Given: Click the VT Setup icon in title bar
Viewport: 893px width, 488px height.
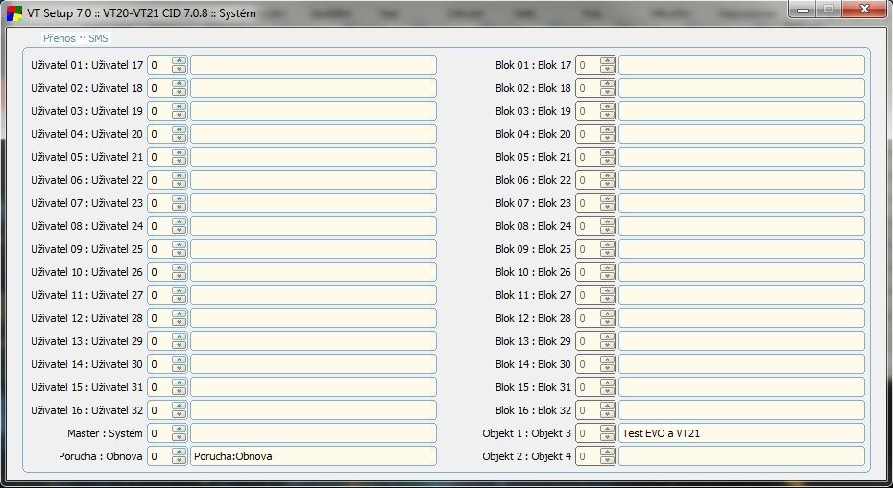Looking at the screenshot, I should pos(14,14).
